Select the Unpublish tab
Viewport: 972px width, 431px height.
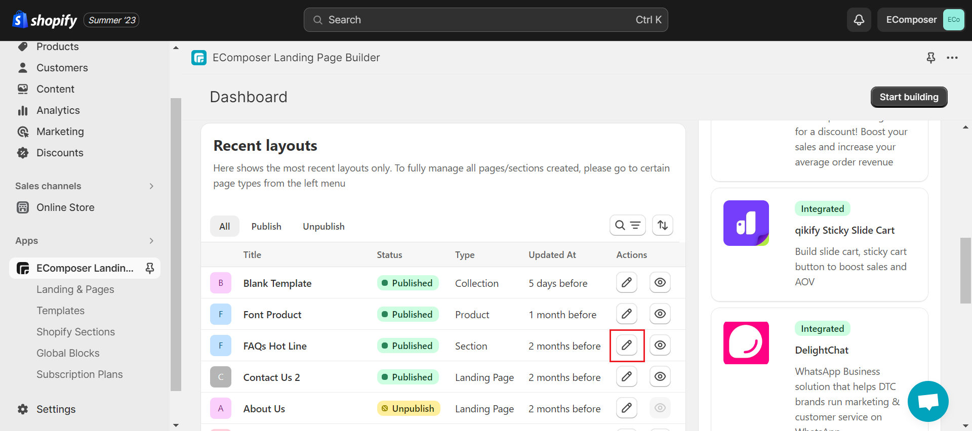[324, 227]
